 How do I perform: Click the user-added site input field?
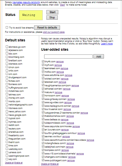click(68, 57)
